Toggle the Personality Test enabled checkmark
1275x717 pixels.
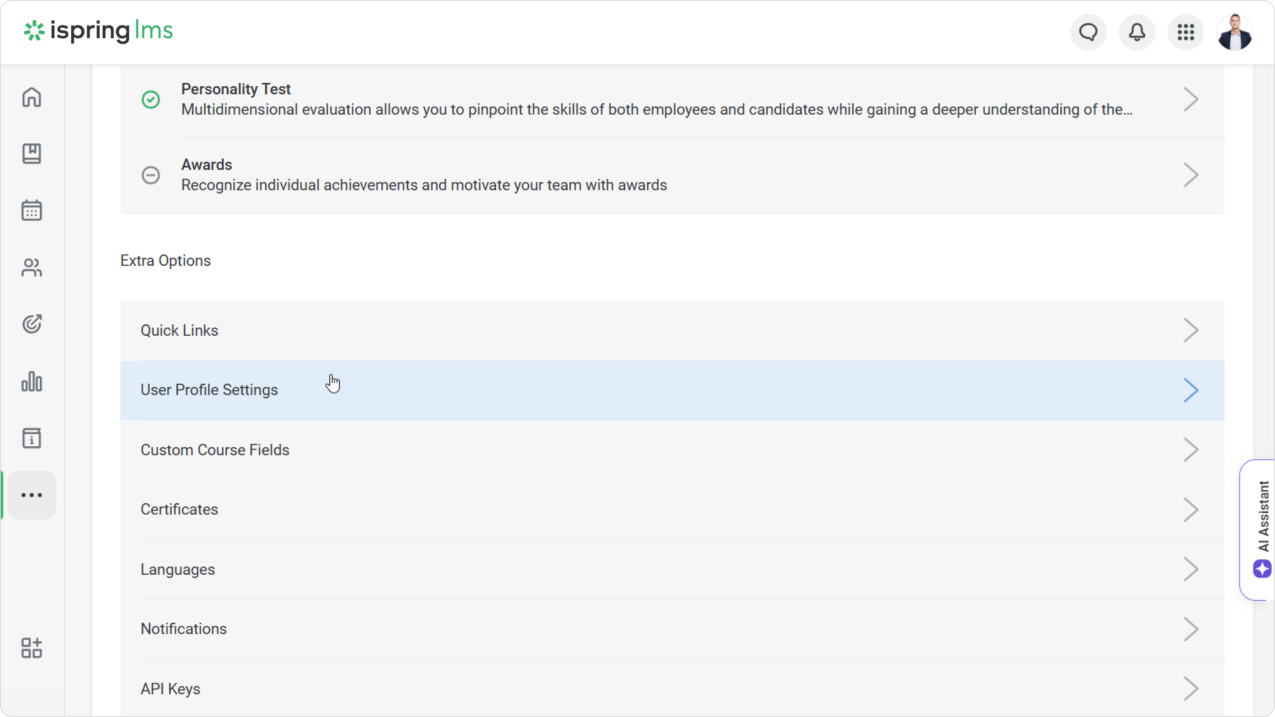(151, 100)
